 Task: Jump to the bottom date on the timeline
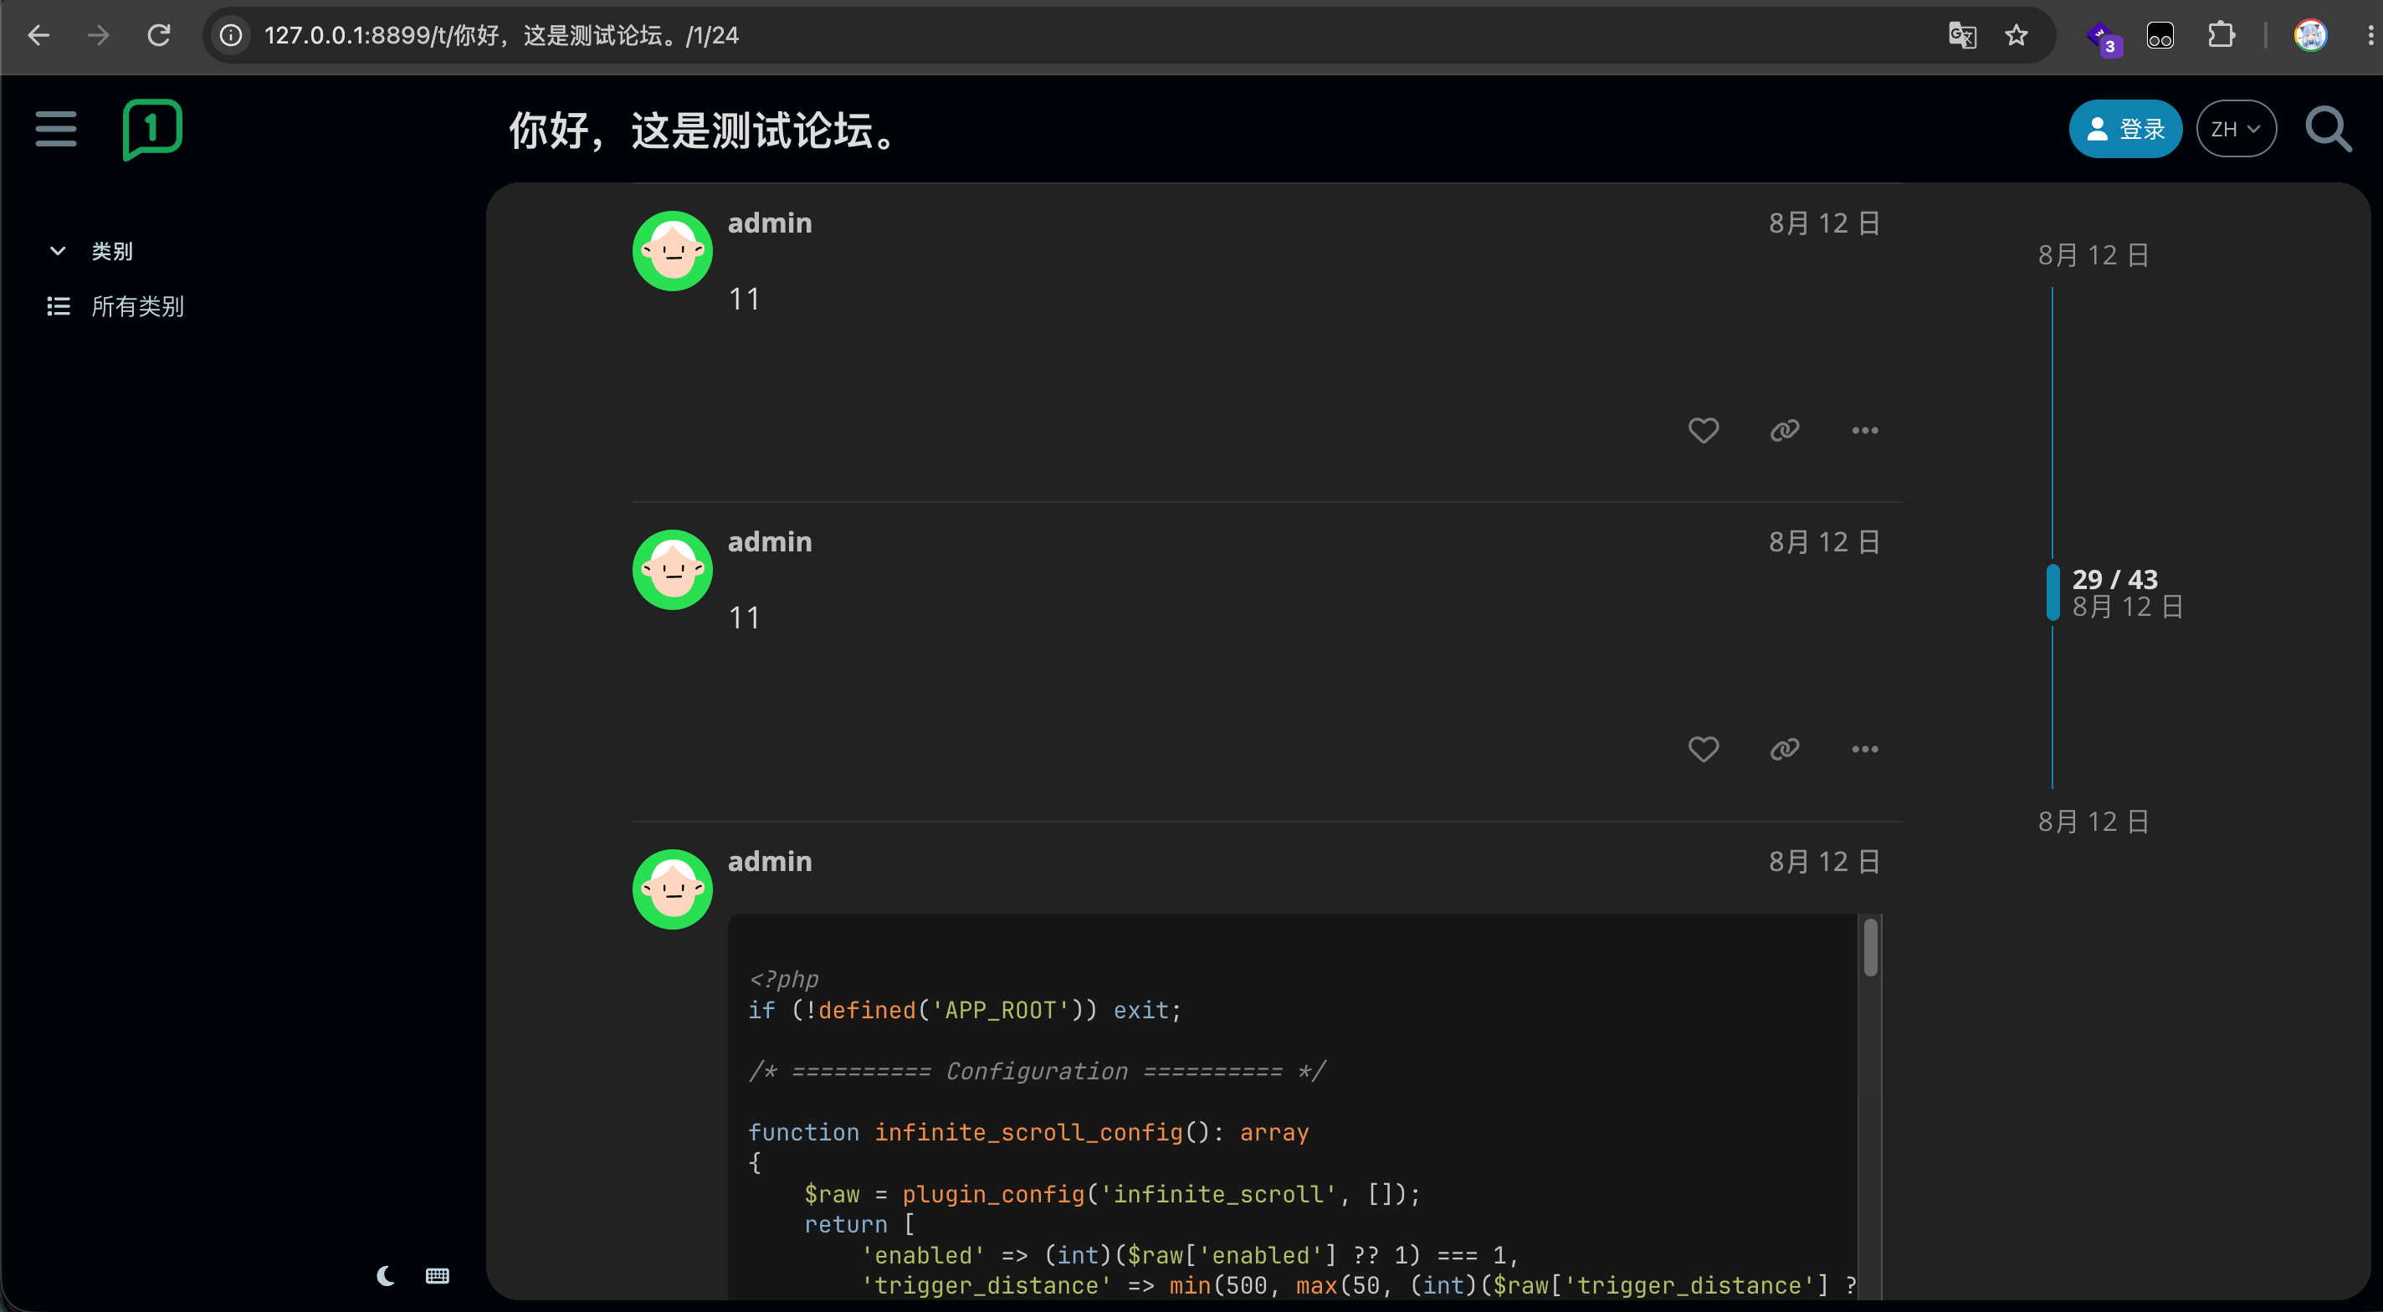click(x=2093, y=822)
